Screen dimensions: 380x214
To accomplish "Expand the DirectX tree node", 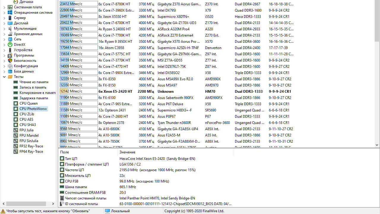I will coord(4,45).
